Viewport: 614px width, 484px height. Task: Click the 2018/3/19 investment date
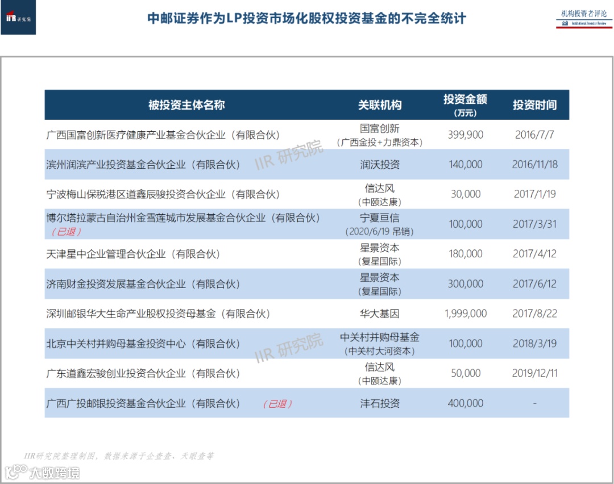pyautogui.click(x=534, y=344)
